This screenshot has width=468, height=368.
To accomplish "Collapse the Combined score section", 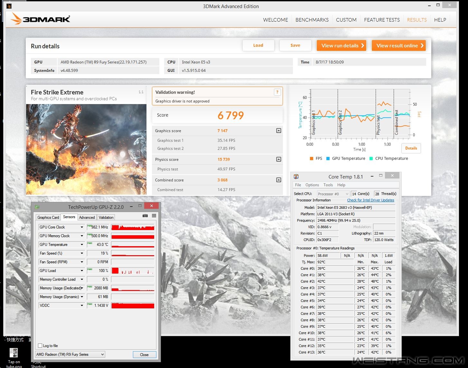I will point(279,180).
